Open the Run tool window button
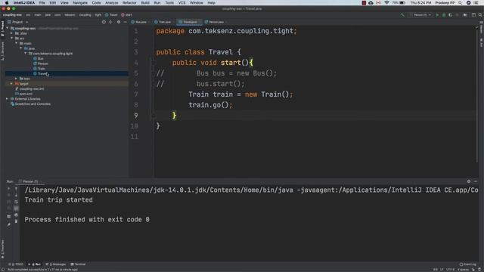 point(34,264)
